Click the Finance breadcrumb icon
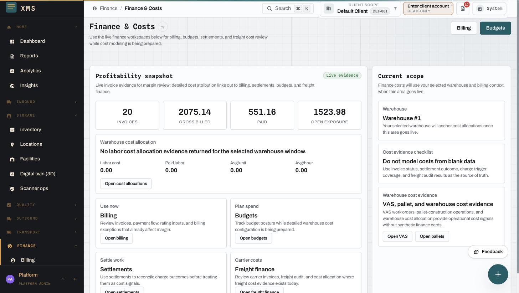Viewport: 519px width, 293px height. pyautogui.click(x=94, y=9)
